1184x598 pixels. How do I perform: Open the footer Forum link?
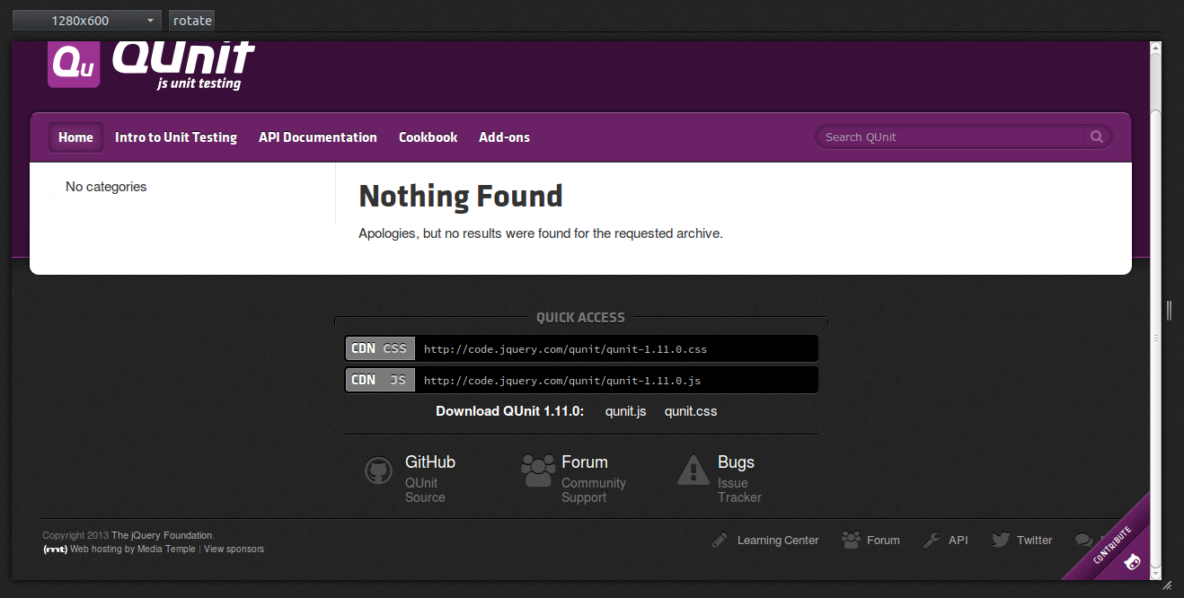pyautogui.click(x=883, y=541)
